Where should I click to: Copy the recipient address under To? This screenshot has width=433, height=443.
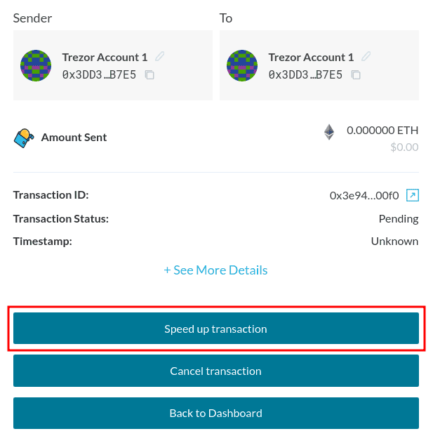click(x=356, y=75)
